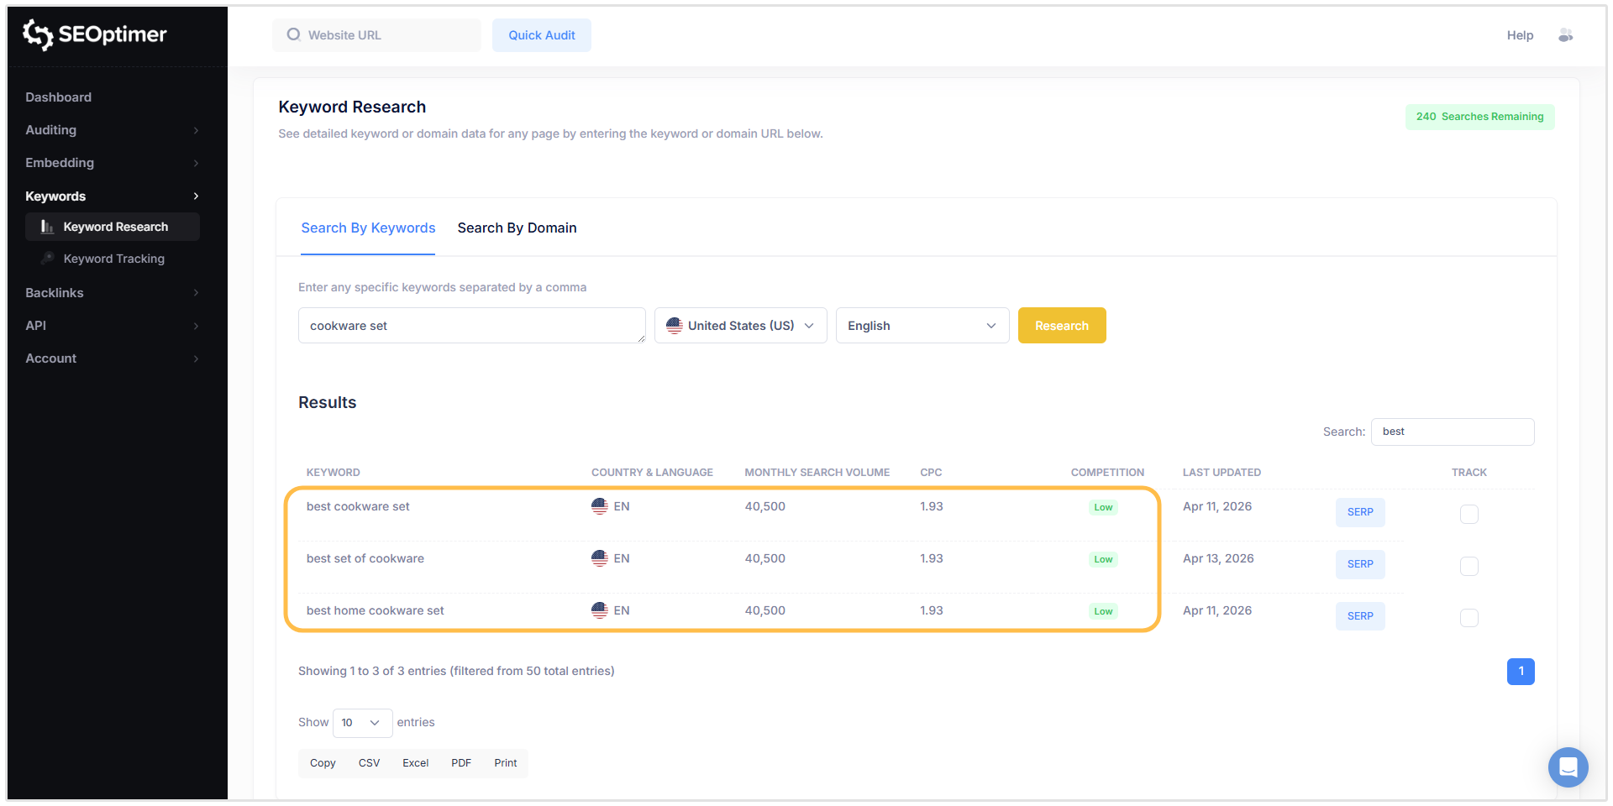Open the English language dropdown
The width and height of the screenshot is (1613, 806).
click(x=922, y=325)
